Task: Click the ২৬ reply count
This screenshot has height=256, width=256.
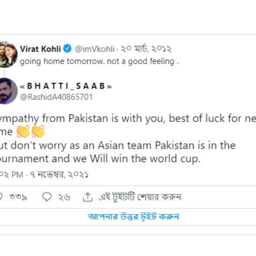Action: [x=64, y=197]
